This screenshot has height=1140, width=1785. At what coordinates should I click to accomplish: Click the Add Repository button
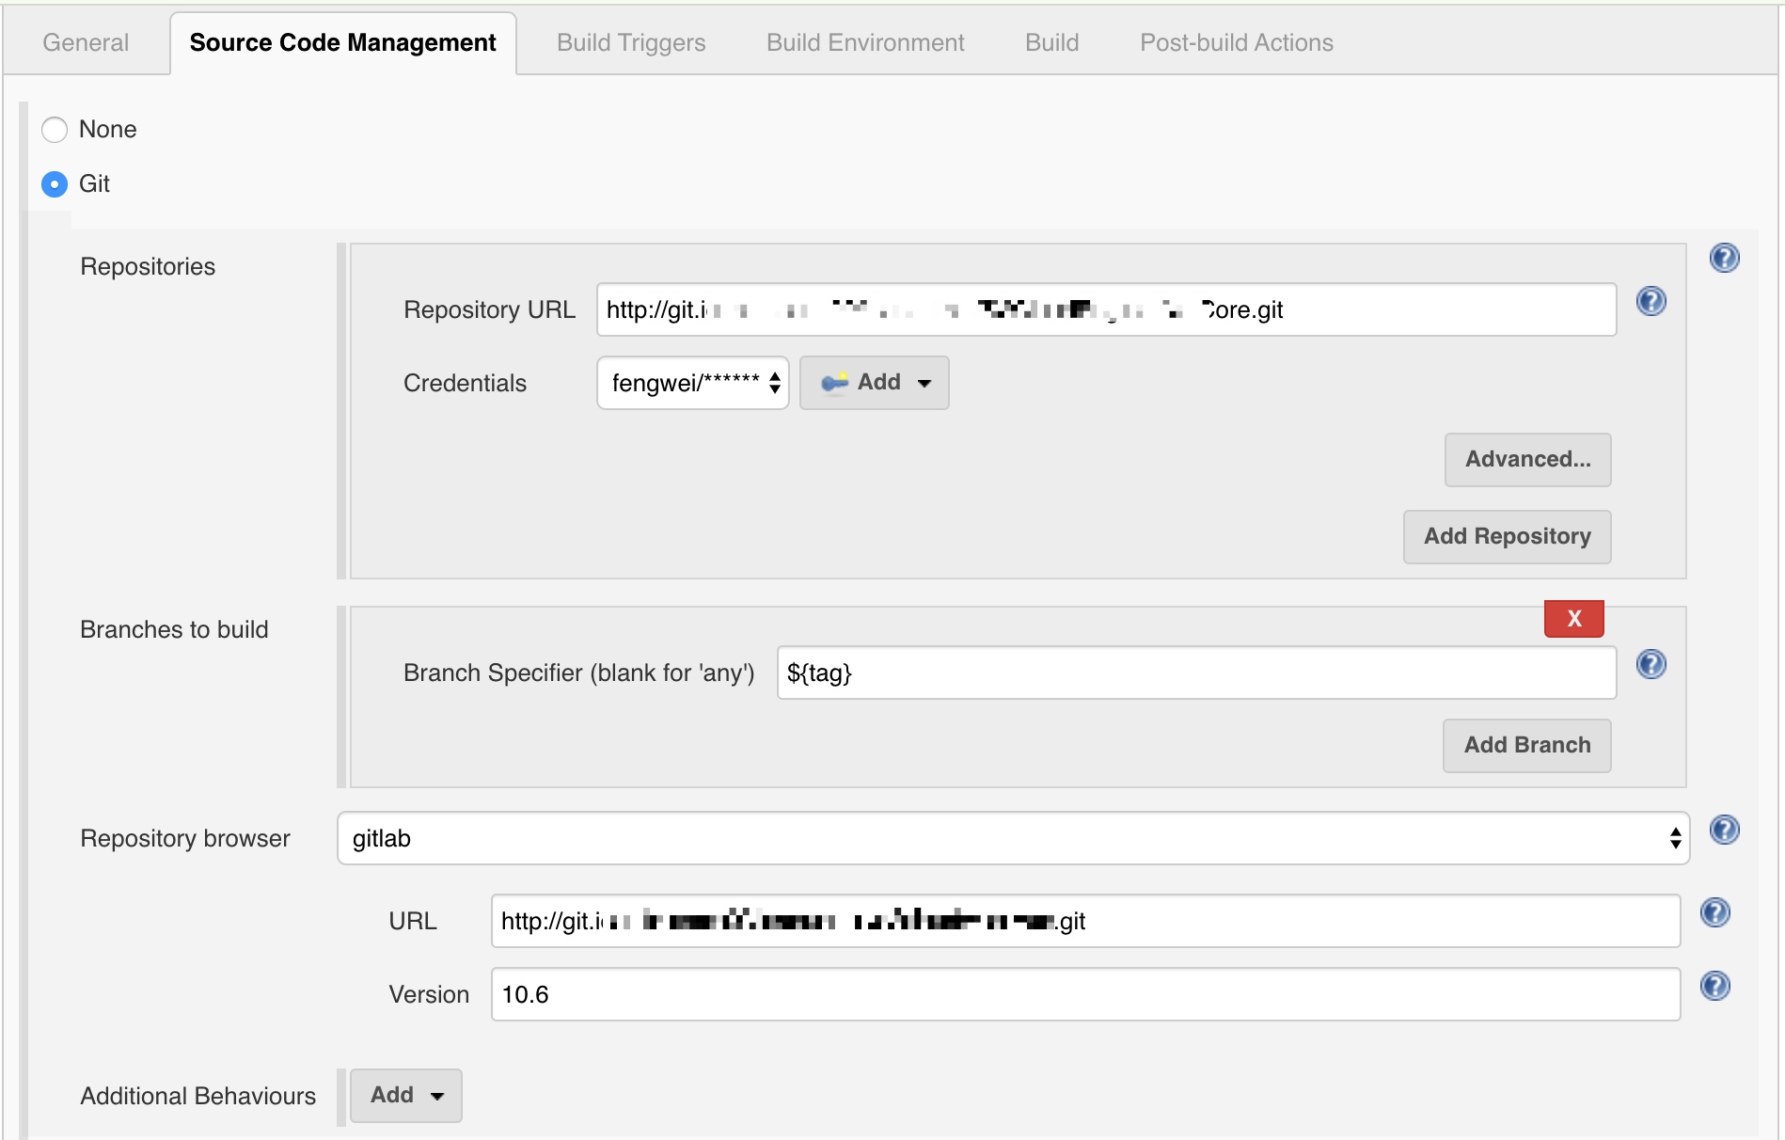[1507, 537]
